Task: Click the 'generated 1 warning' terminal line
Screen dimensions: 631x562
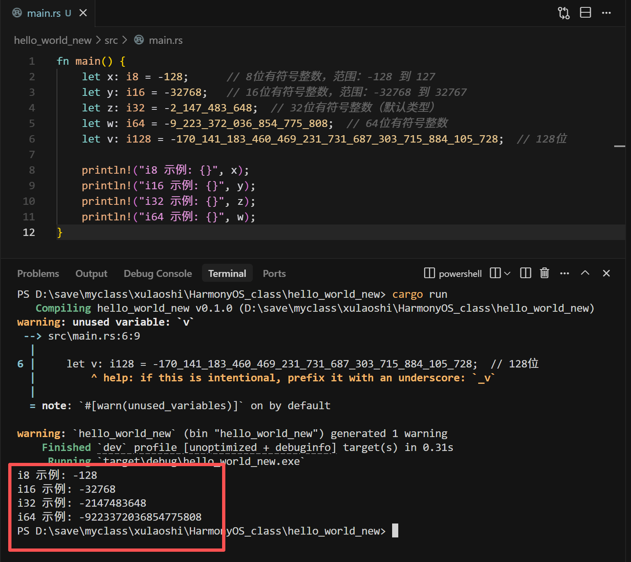Action: [232, 434]
